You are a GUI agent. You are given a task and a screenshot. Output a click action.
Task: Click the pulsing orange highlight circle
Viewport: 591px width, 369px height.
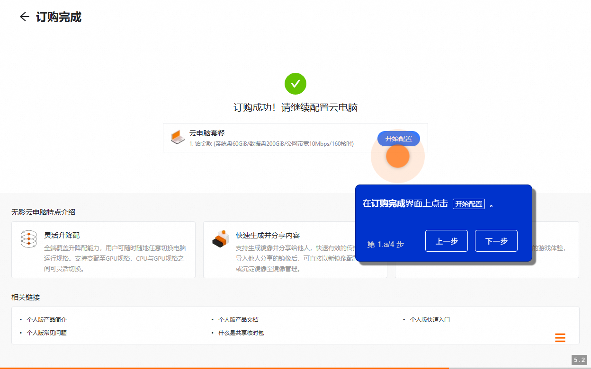click(398, 155)
